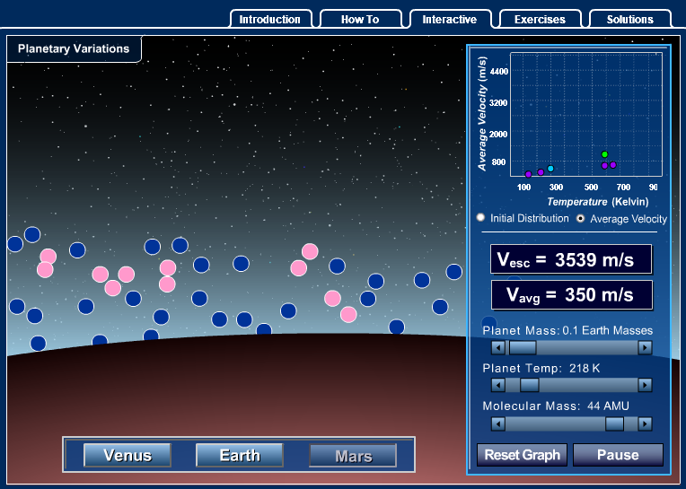Pause the simulation

pos(618,455)
